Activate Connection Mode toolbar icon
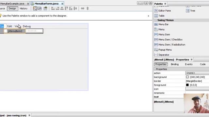Viewport: 209px width, 117px height. pos(40,8)
